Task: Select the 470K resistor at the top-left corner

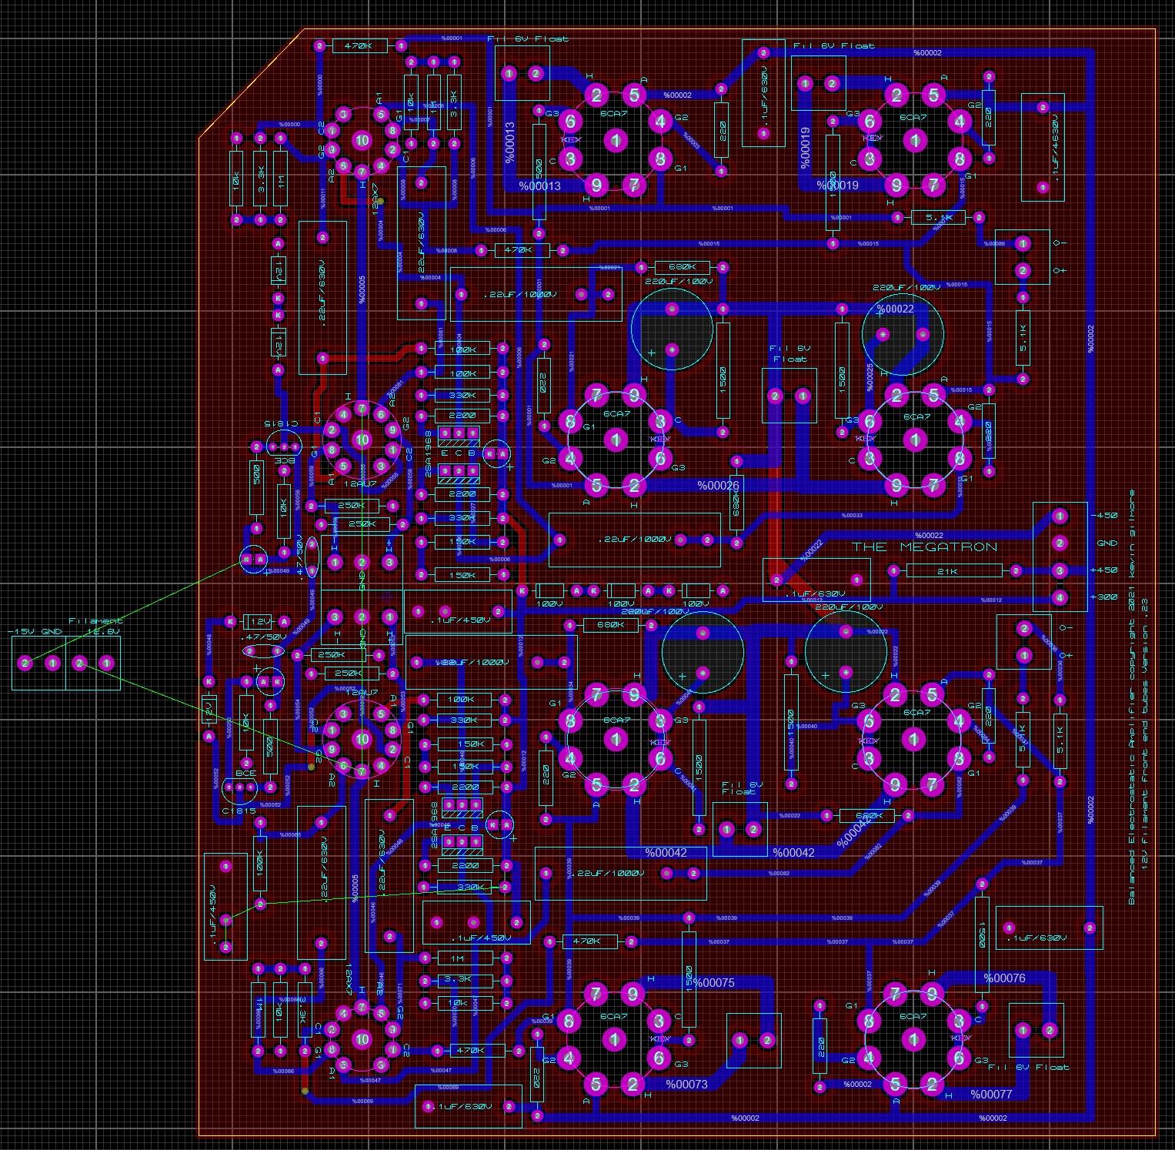Action: click(359, 47)
